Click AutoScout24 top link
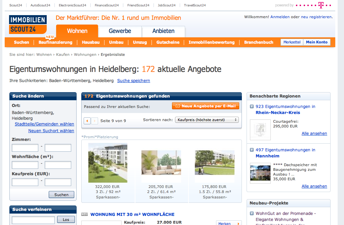 tap(40, 5)
